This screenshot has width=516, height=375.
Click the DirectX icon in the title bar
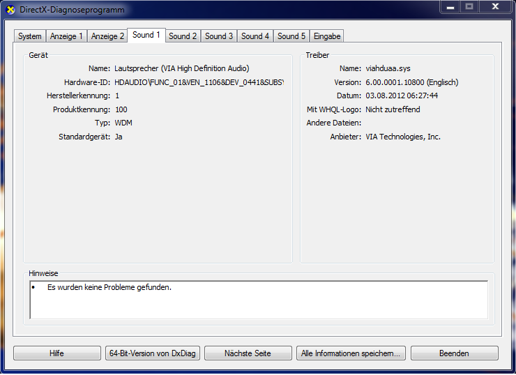pos(10,9)
